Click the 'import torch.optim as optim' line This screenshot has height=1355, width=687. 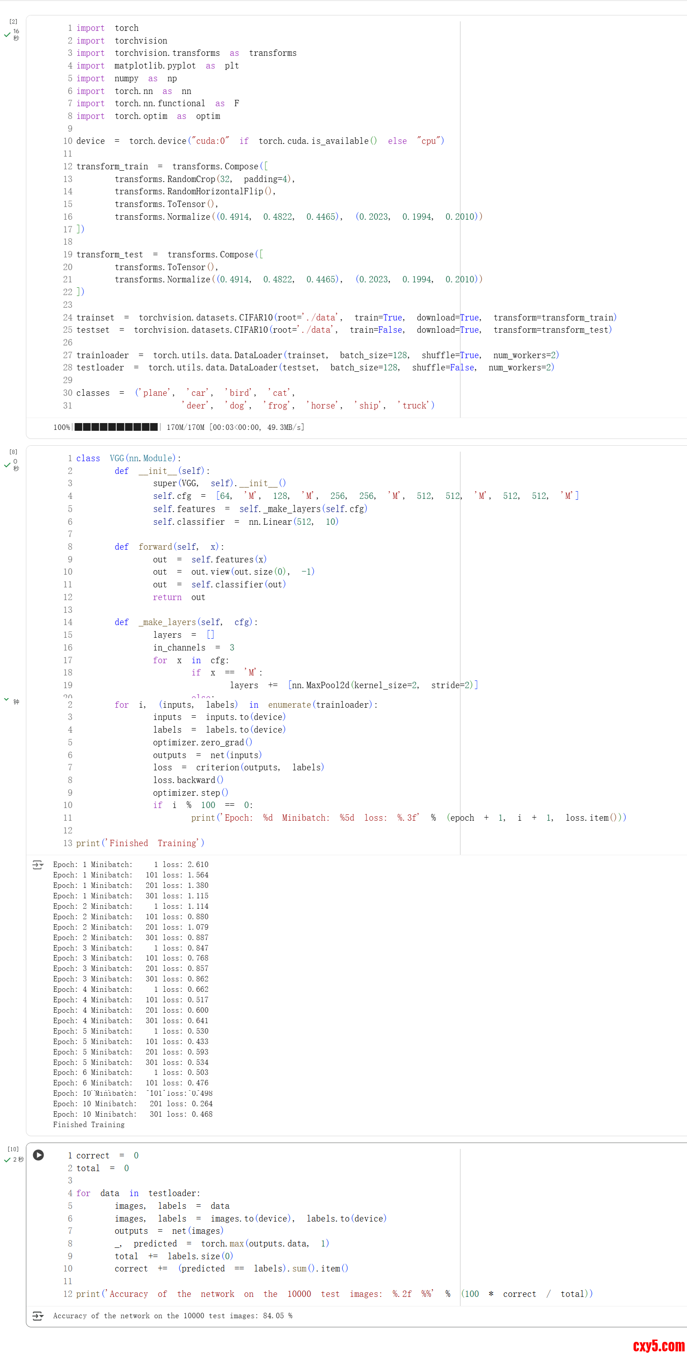148,116
